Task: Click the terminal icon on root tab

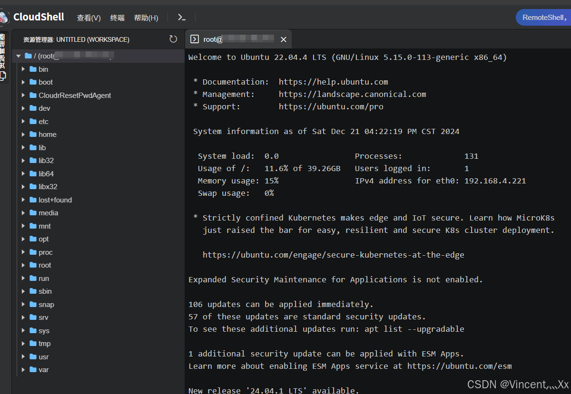Action: (x=194, y=39)
